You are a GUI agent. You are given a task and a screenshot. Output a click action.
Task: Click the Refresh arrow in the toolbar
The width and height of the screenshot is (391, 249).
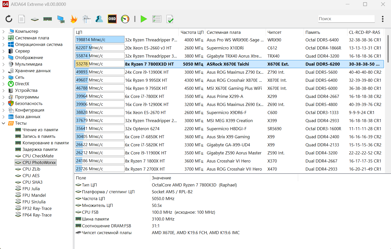point(9,19)
